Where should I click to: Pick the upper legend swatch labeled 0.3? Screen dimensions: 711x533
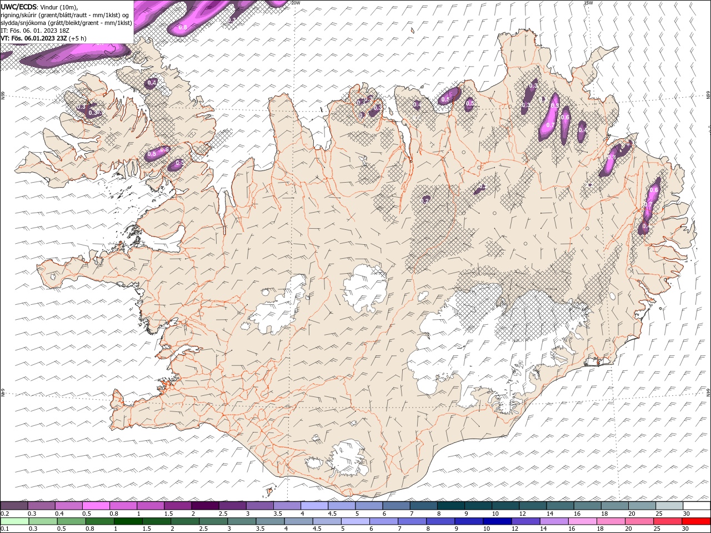coord(41,506)
